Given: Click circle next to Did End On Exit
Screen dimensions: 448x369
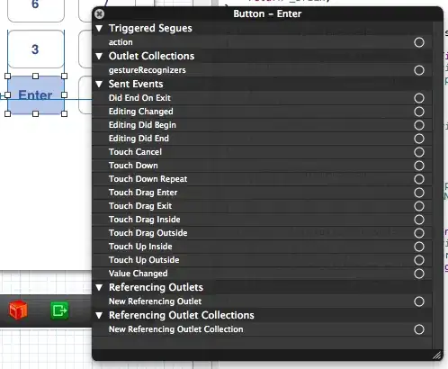Looking at the screenshot, I should tap(419, 98).
